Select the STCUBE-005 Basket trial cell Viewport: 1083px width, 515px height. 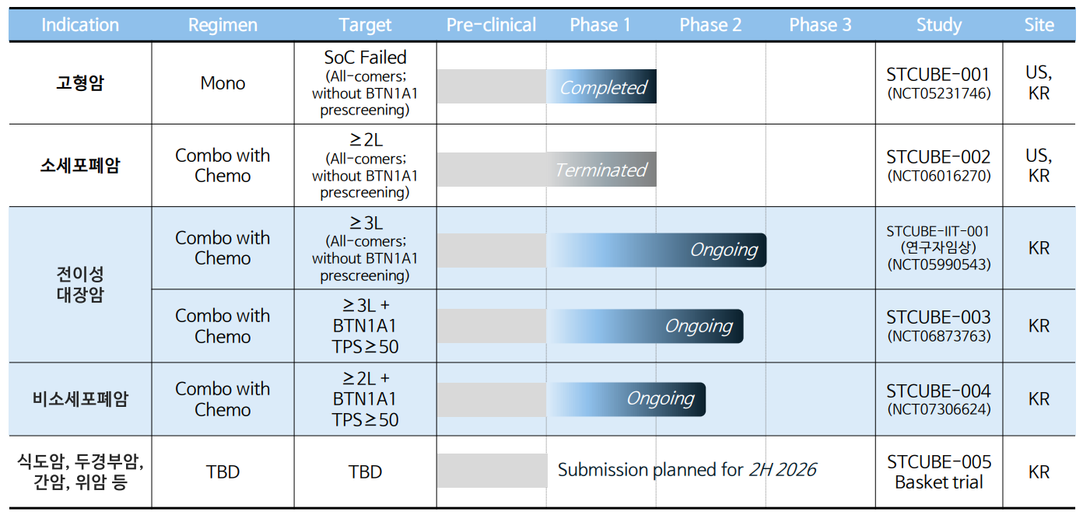[x=938, y=471]
